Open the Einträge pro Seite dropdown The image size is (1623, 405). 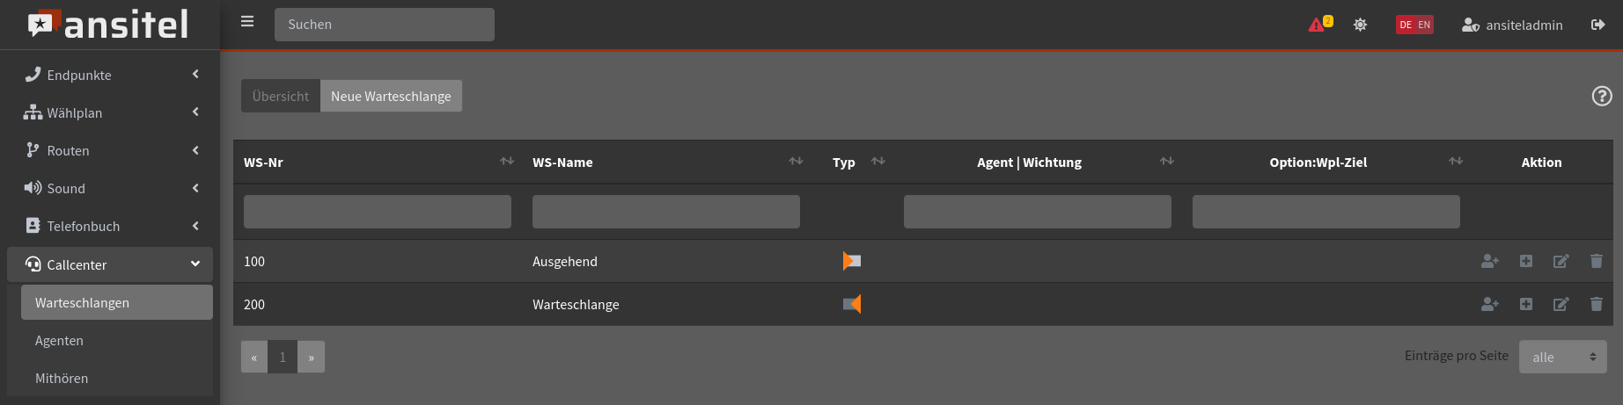[x=1562, y=357]
